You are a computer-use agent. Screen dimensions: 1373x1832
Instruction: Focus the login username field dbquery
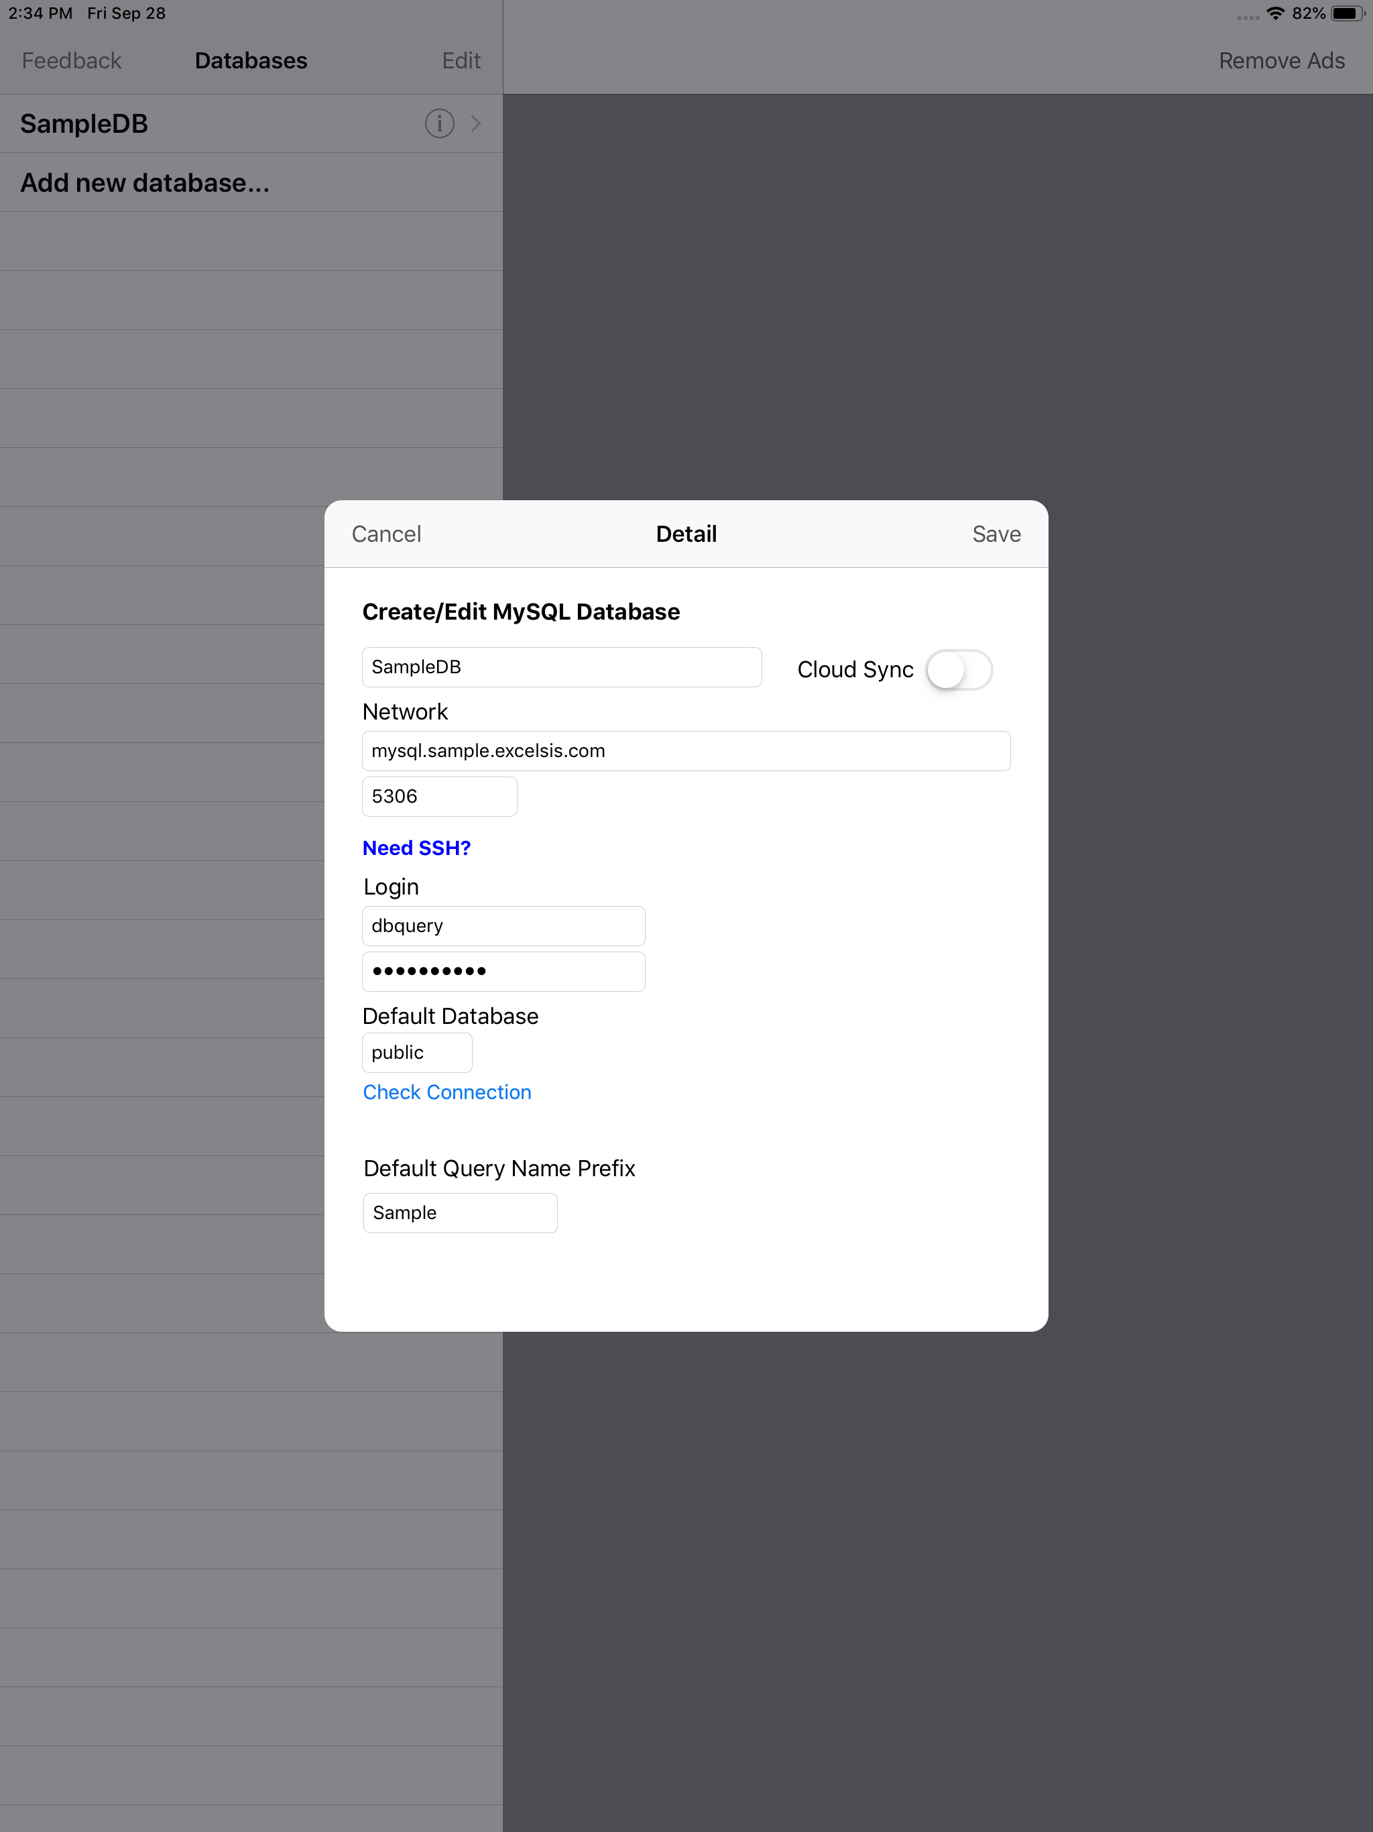pos(503,926)
